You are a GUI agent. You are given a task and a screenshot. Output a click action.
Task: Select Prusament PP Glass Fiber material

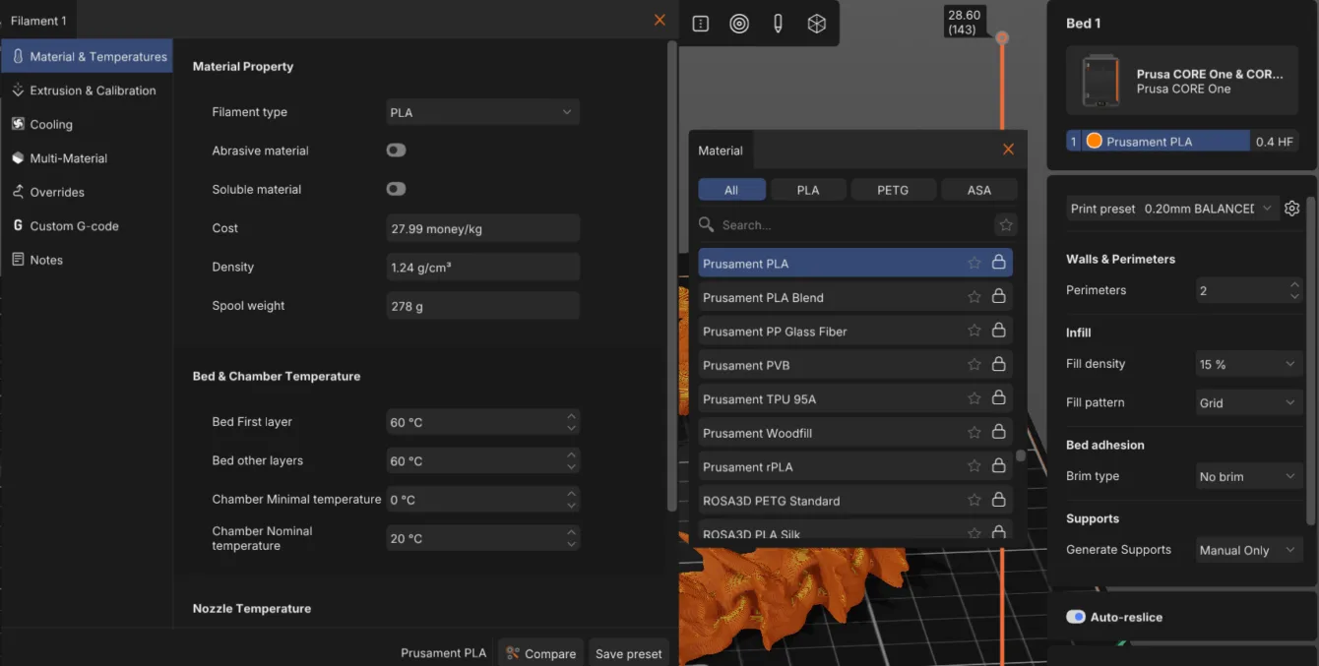855,331
